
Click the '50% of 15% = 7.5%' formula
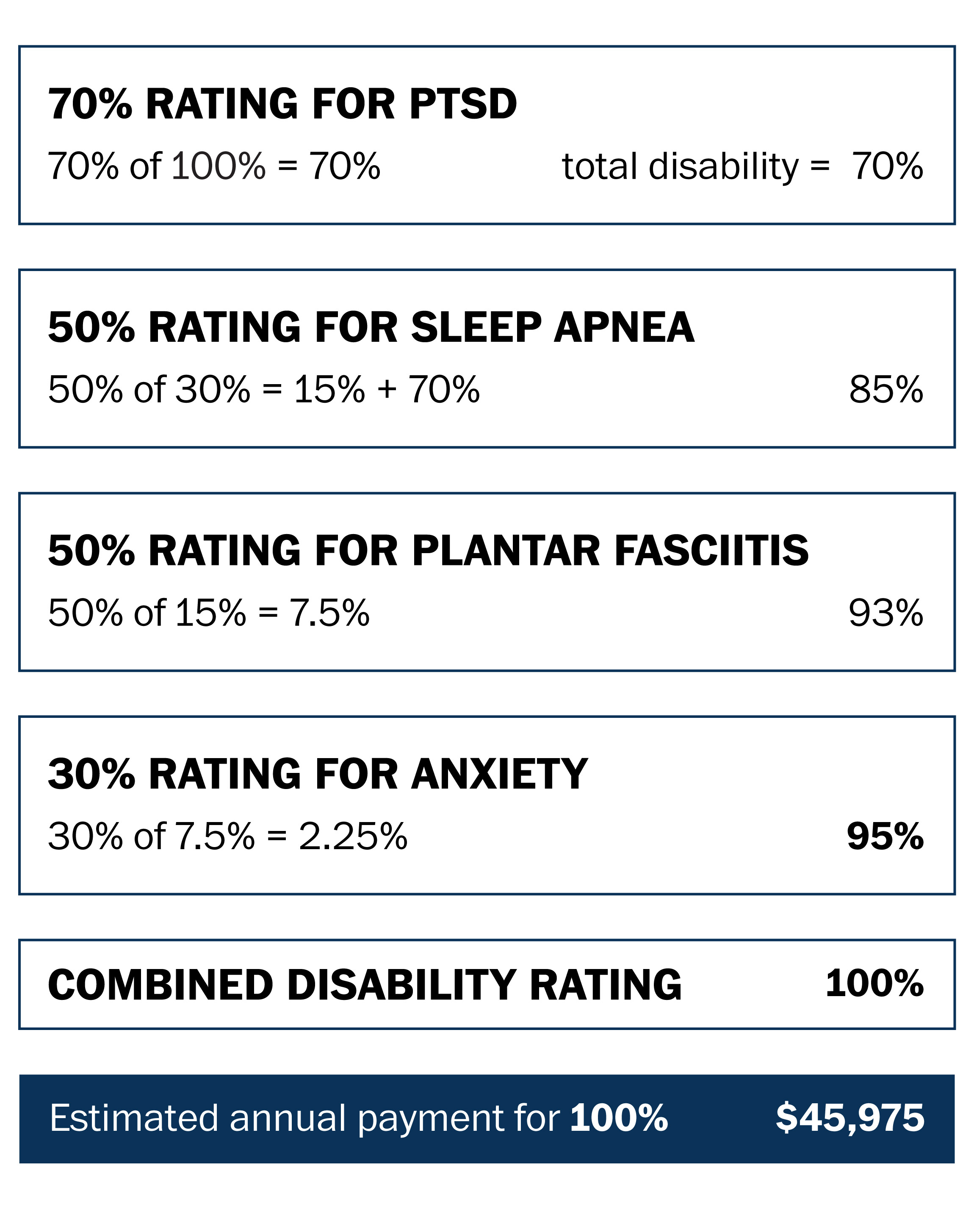209,612
